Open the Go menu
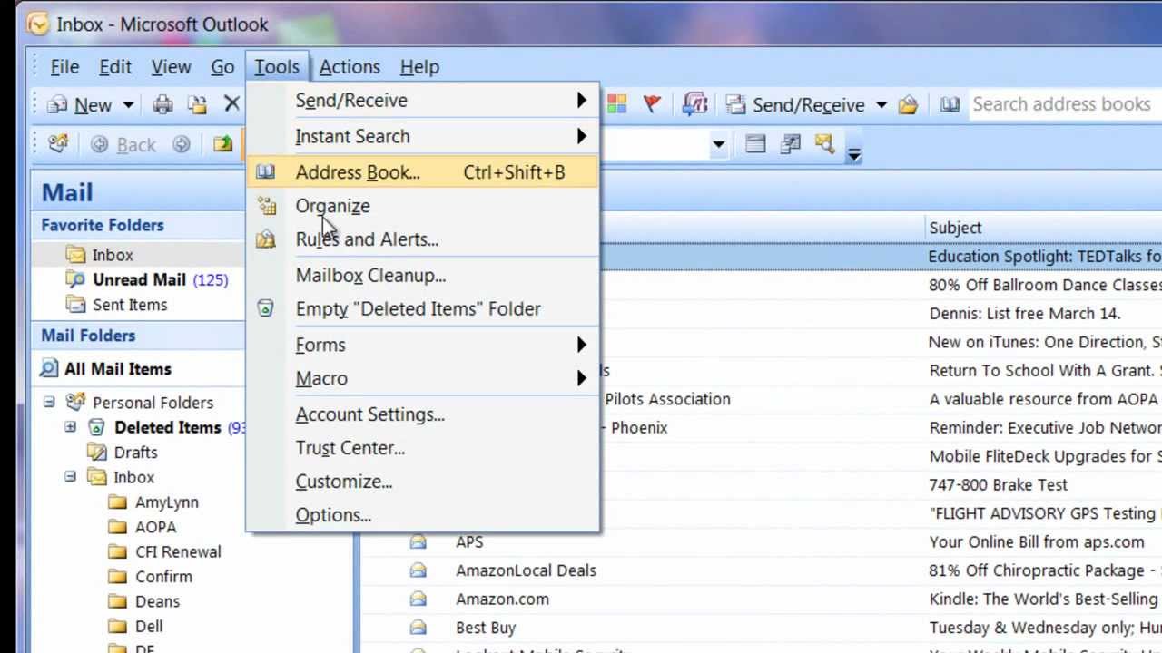The height and width of the screenshot is (653, 1162). (x=222, y=67)
